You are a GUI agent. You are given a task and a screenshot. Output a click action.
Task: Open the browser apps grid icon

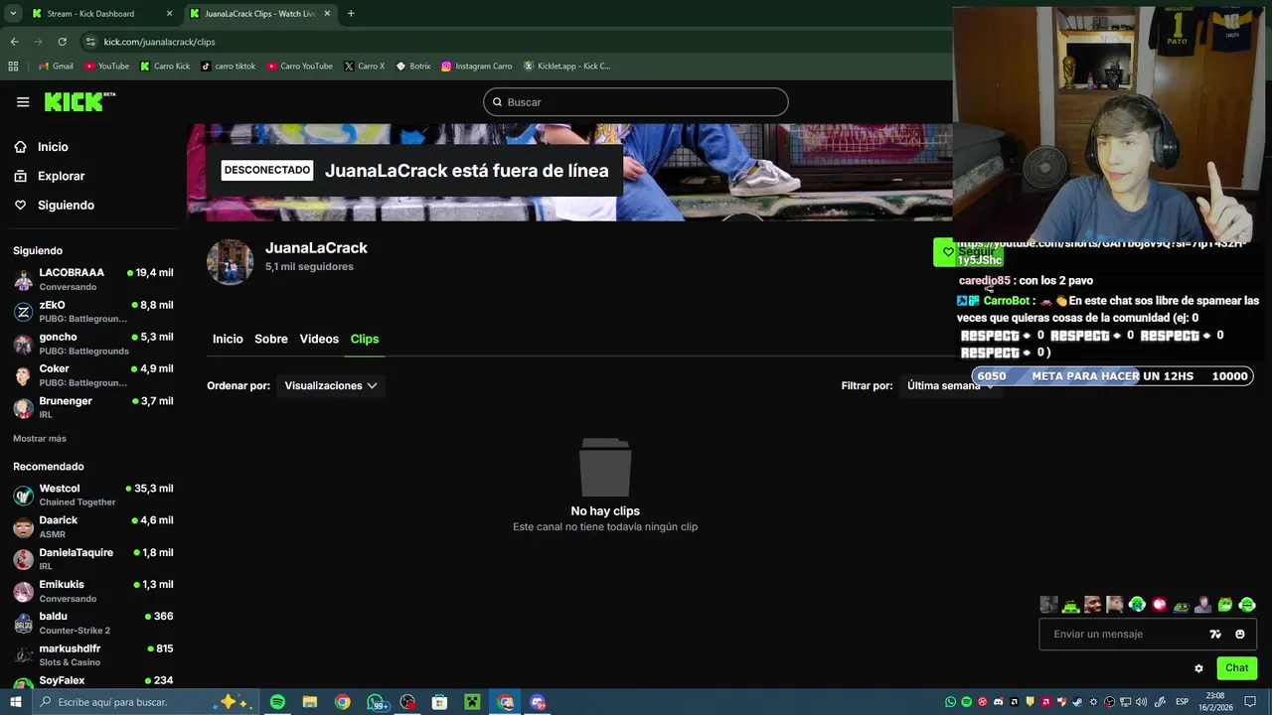[13, 66]
